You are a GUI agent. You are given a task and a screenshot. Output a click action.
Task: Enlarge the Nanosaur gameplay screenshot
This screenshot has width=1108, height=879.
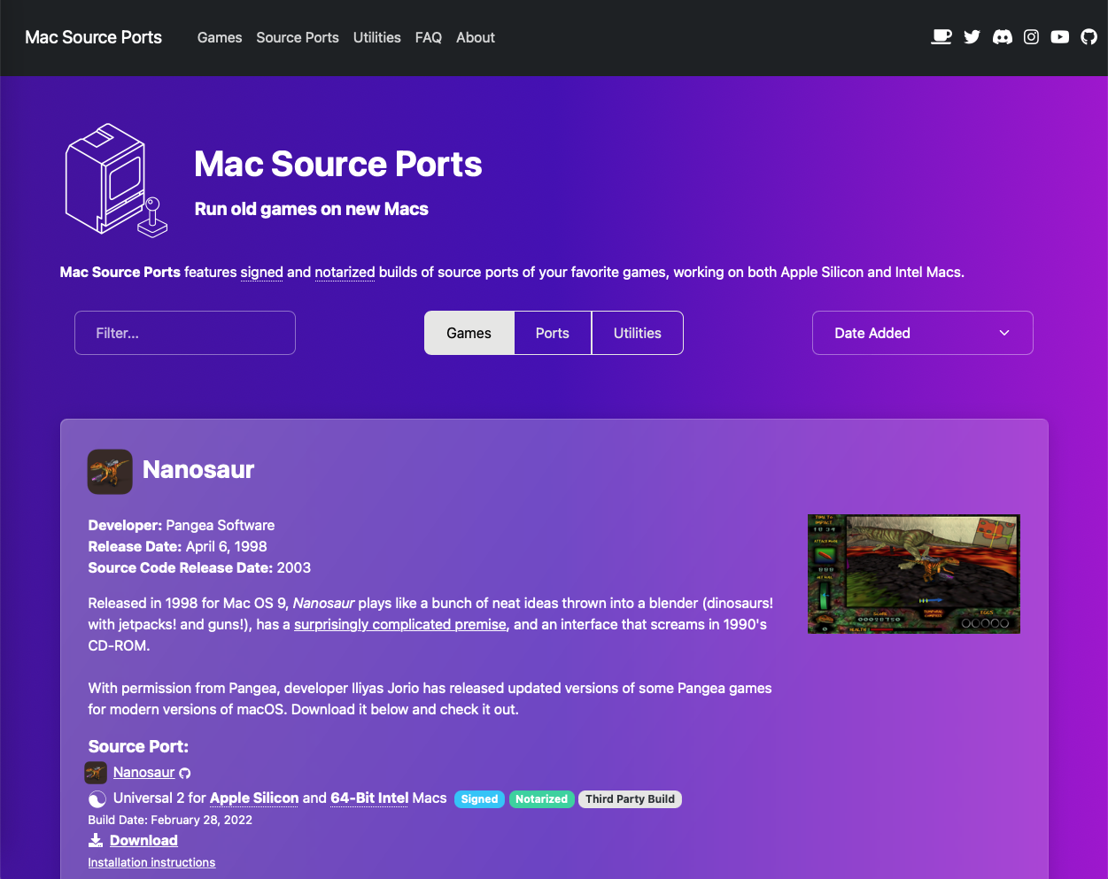coord(914,574)
